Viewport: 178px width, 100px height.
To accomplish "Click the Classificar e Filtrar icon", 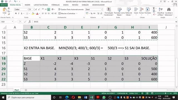I will point(161,12).
